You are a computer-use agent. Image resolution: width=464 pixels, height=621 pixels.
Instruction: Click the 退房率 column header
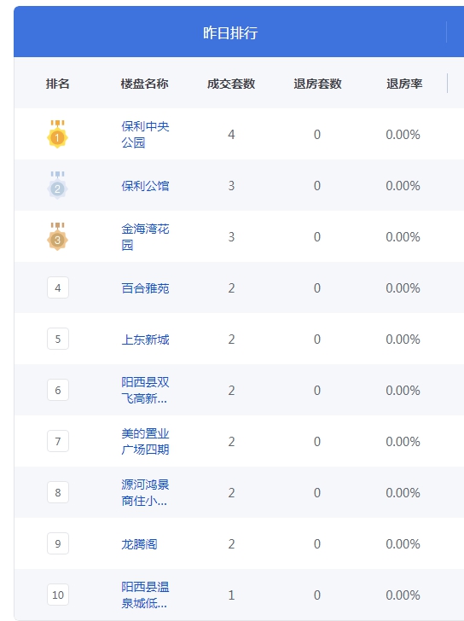tap(404, 84)
